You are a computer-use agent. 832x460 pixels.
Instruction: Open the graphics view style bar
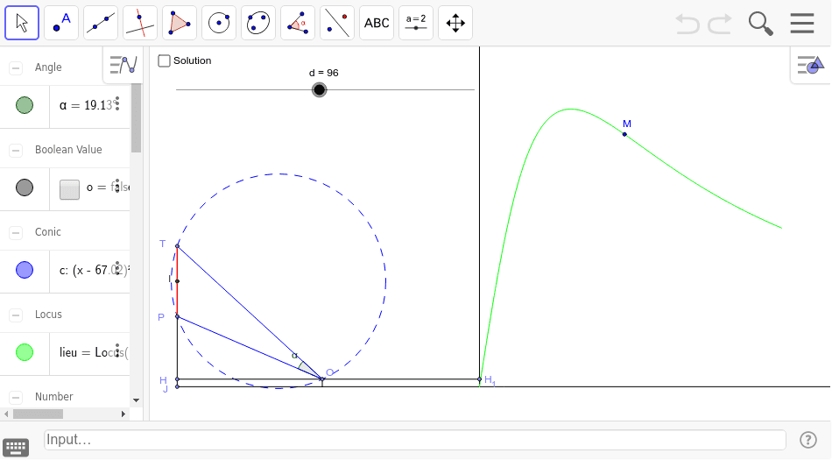coord(810,65)
